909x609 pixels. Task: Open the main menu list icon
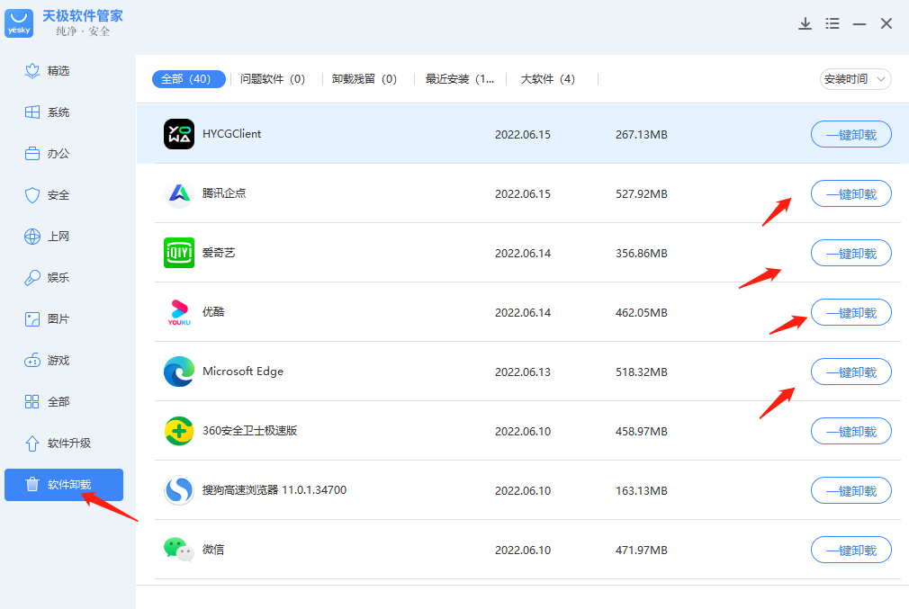[x=832, y=23]
